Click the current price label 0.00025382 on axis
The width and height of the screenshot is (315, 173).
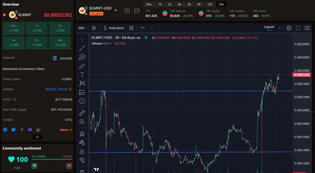point(302,75)
